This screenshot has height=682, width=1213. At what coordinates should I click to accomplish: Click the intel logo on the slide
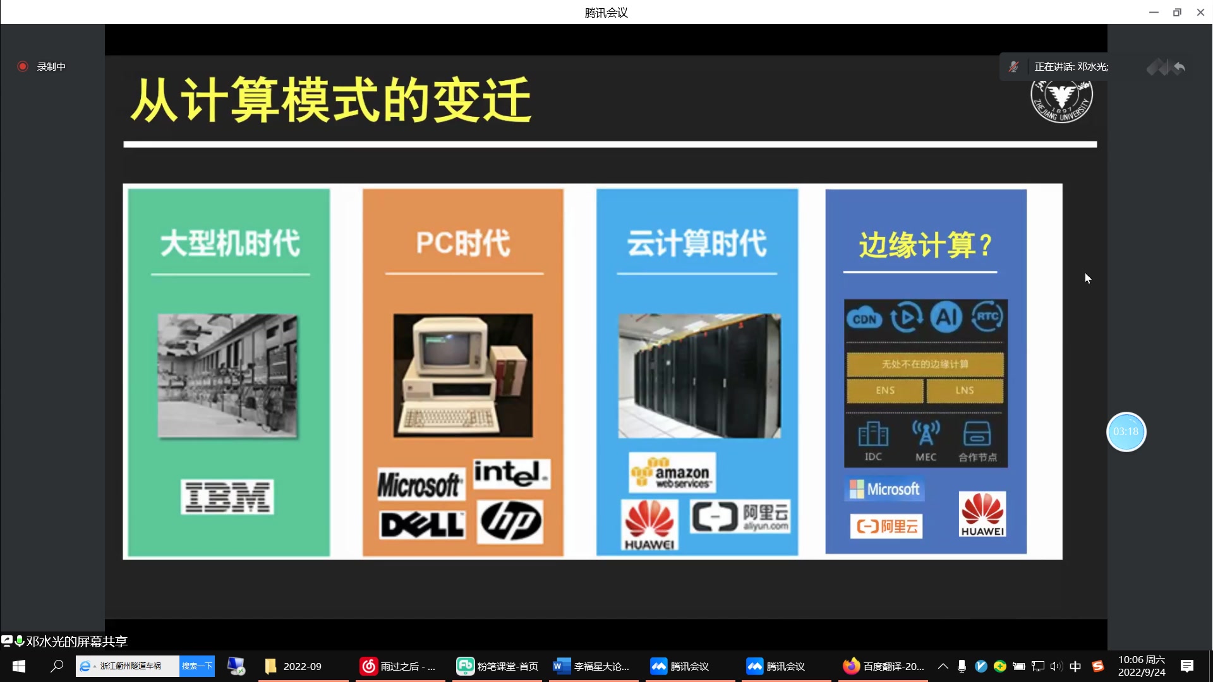512,474
